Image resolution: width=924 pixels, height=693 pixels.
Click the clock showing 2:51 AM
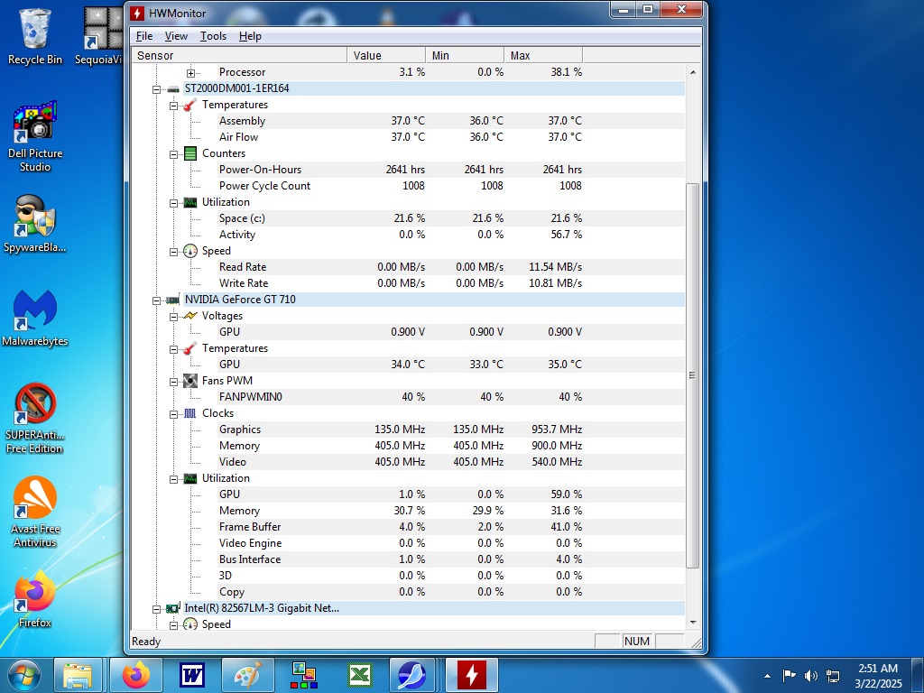click(878, 676)
